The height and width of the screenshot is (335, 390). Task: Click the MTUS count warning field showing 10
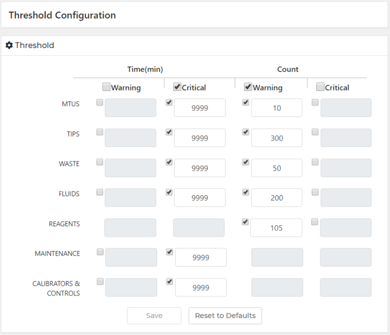tap(277, 108)
